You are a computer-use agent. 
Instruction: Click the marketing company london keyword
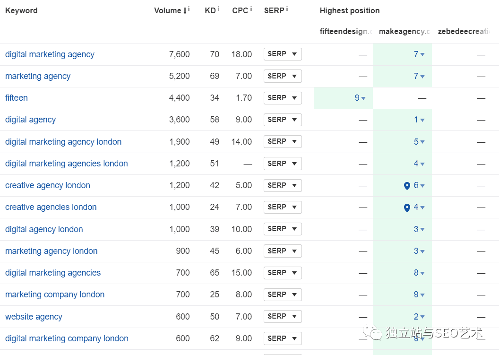55,294
